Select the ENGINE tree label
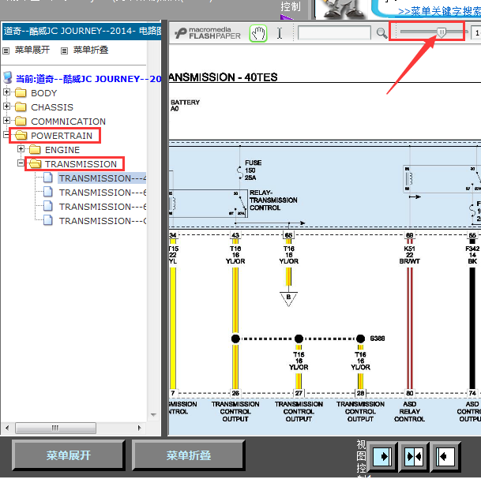This screenshot has height=479, width=481. click(62, 150)
